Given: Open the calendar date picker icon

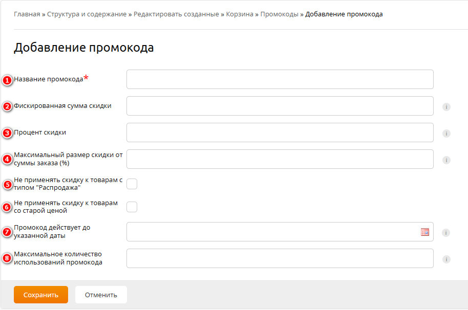Looking at the screenshot, I should pyautogui.click(x=424, y=232).
